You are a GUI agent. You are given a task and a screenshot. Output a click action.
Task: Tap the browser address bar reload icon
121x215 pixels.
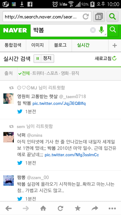(x=86, y=17)
